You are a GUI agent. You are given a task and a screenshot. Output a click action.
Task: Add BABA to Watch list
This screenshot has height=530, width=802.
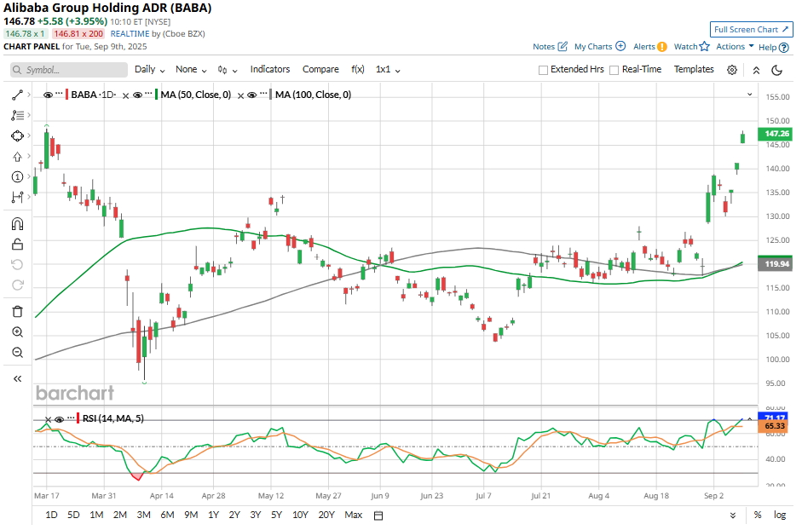point(691,47)
